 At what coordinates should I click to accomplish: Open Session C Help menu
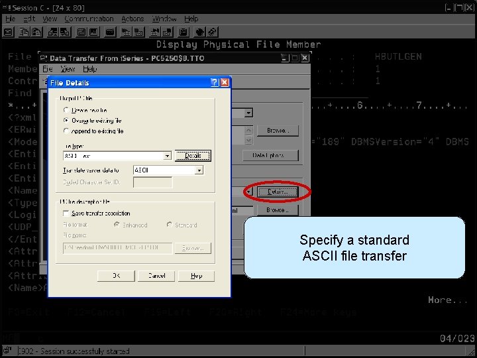(191, 19)
